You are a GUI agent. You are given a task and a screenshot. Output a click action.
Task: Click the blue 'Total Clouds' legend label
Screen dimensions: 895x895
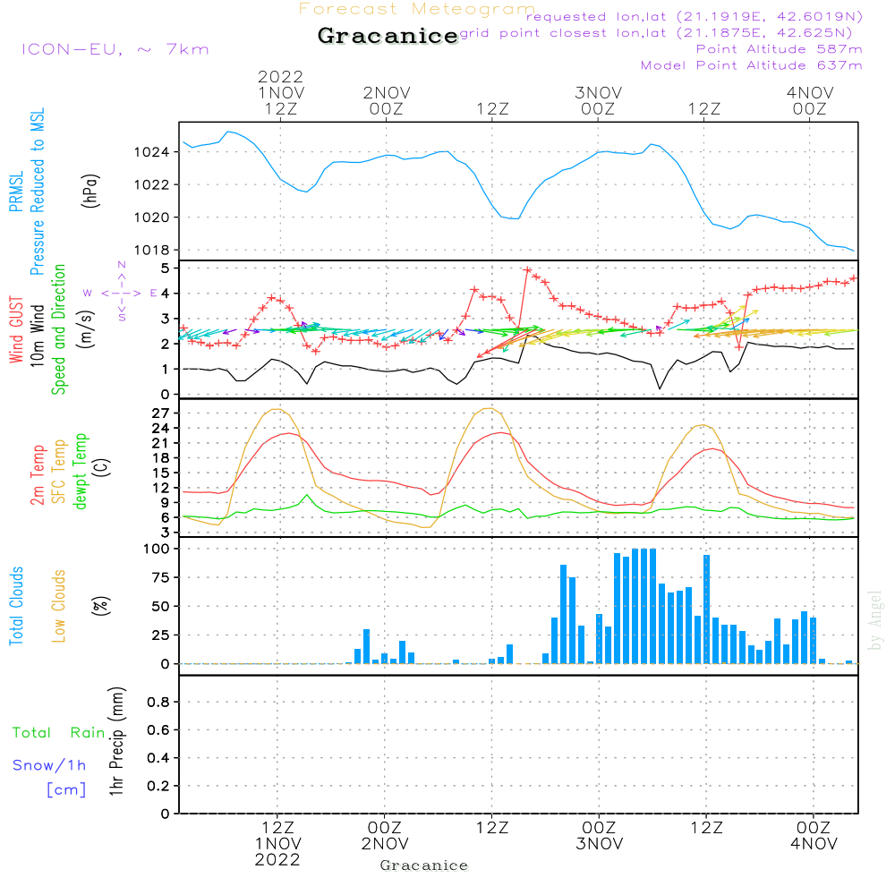point(16,606)
